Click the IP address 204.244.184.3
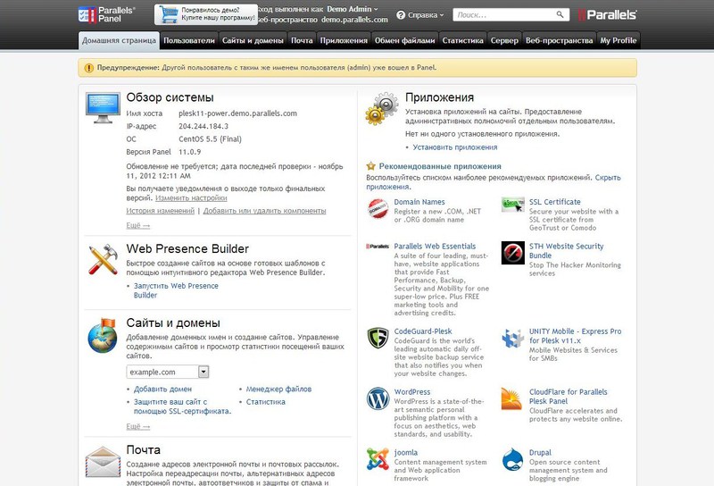The height and width of the screenshot is (486, 714). (x=203, y=126)
